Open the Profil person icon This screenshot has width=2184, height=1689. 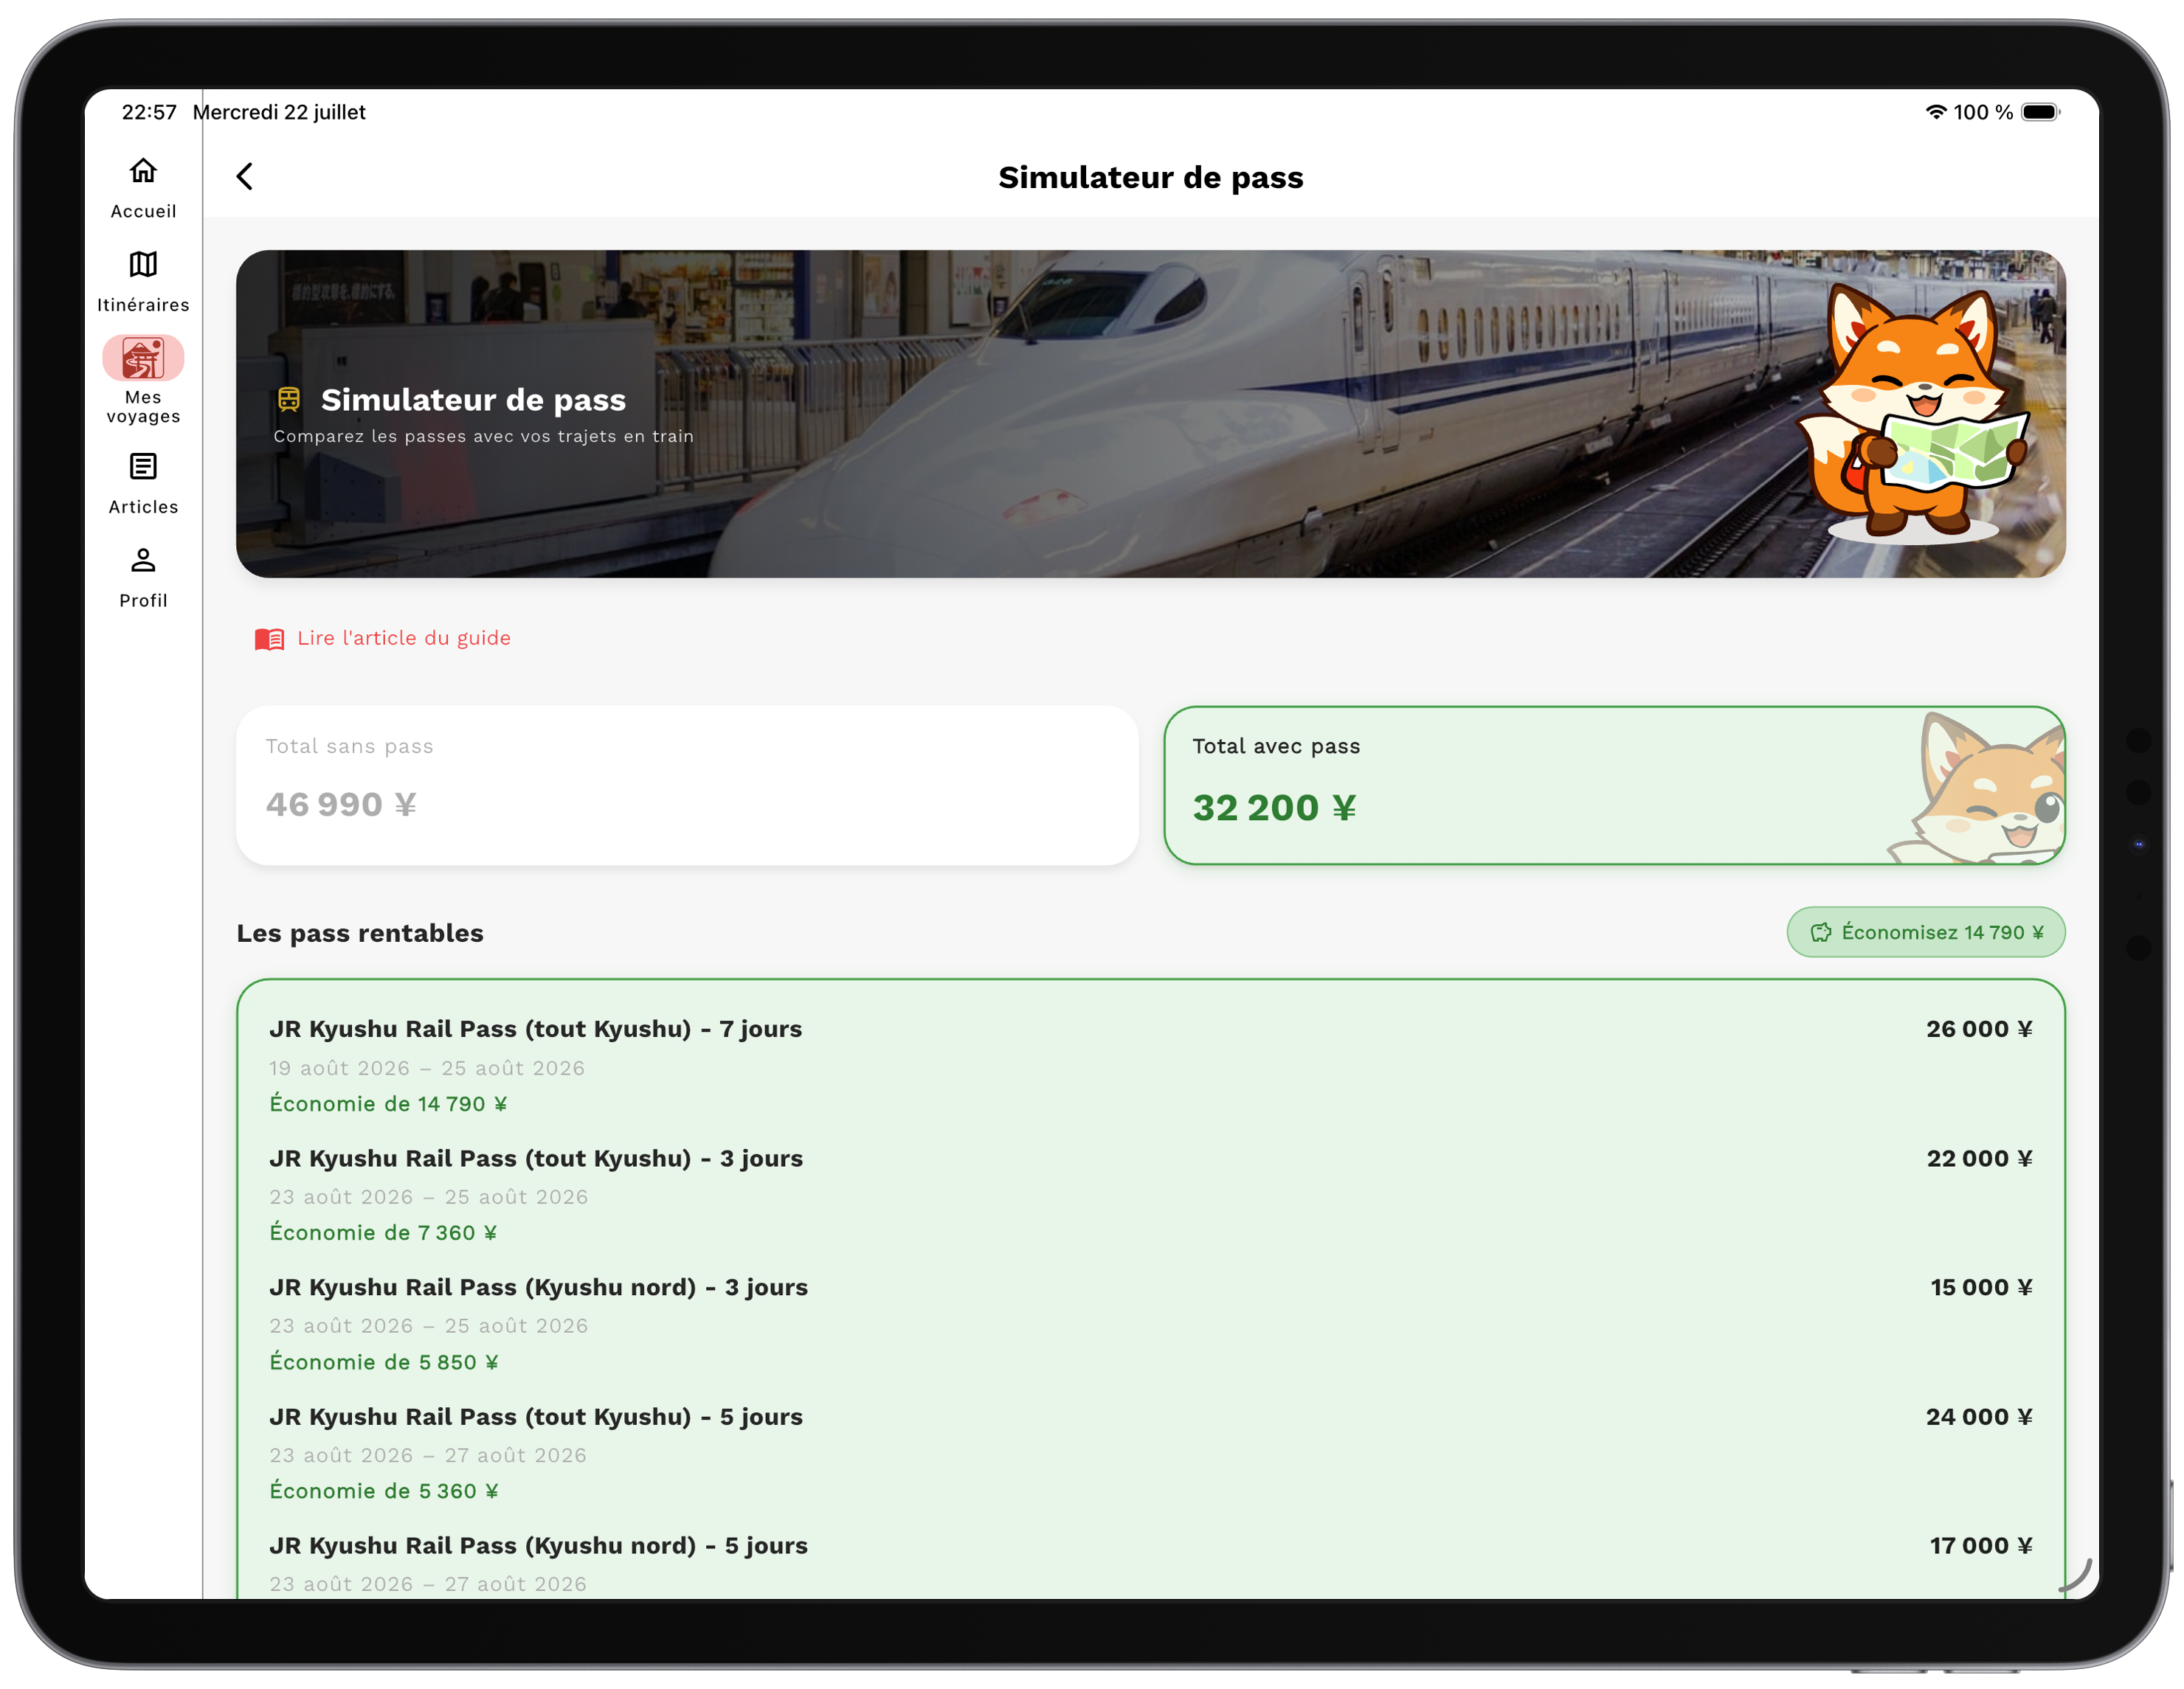143,561
